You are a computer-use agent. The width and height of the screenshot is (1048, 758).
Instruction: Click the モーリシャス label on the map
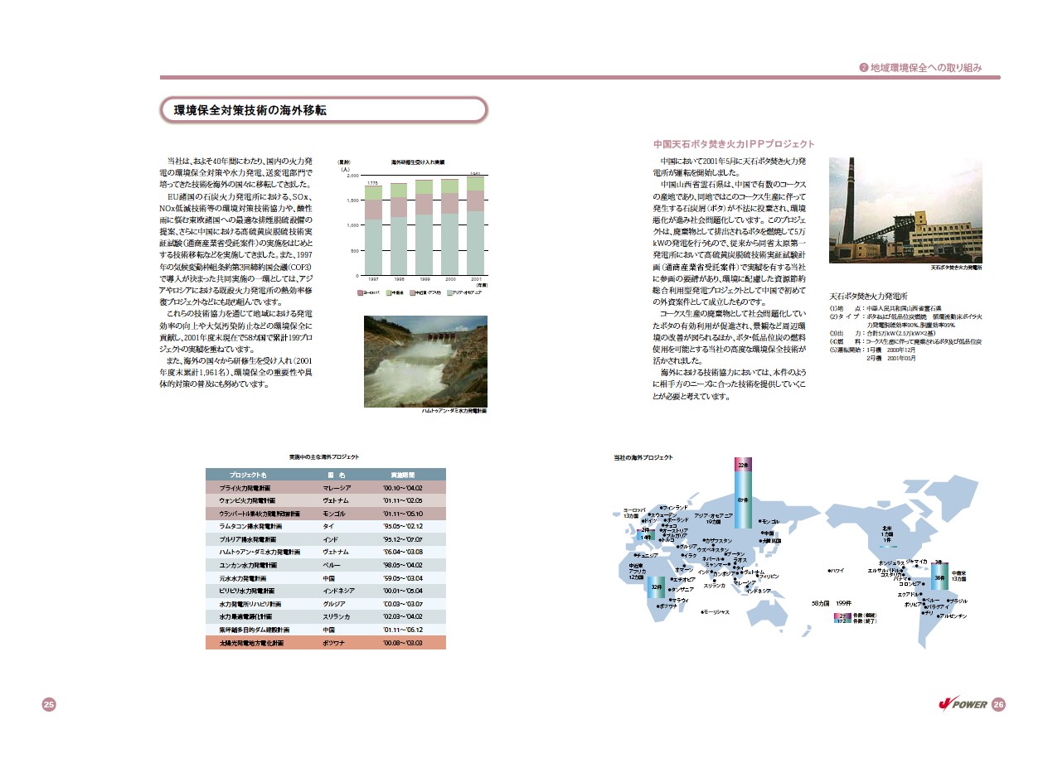click(717, 611)
